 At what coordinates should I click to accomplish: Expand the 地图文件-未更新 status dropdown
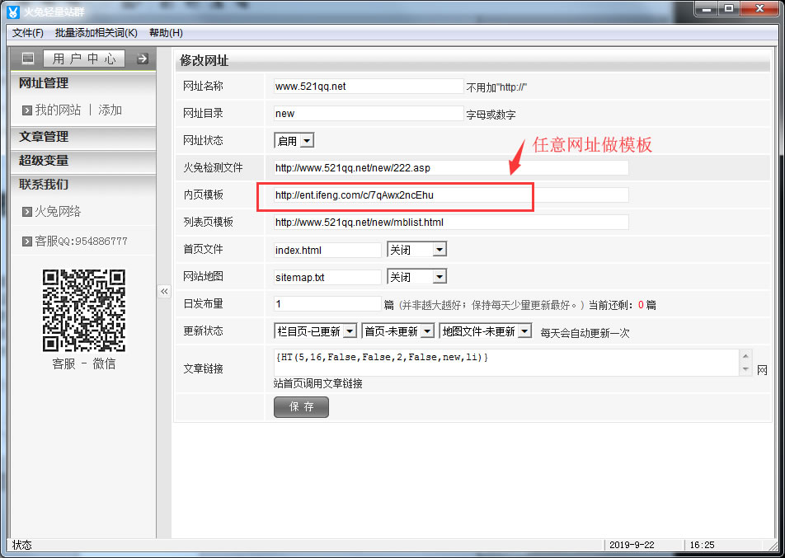click(524, 331)
